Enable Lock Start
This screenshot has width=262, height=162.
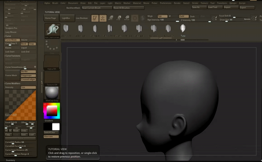[12, 52]
